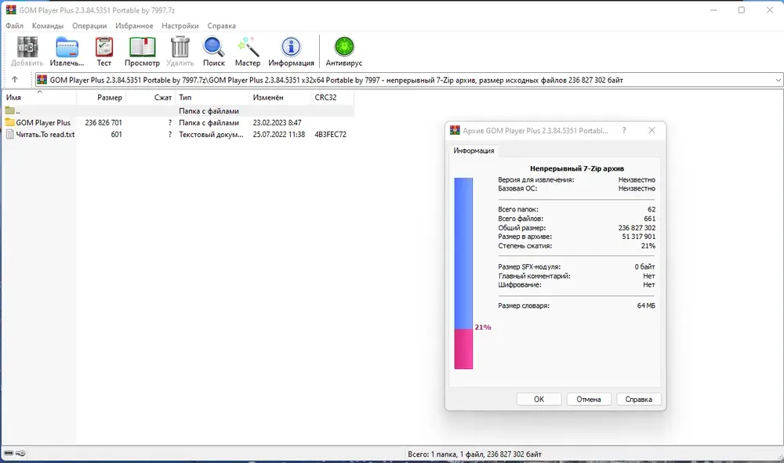Open the Файл menu
The width and height of the screenshot is (784, 463).
[x=14, y=26]
